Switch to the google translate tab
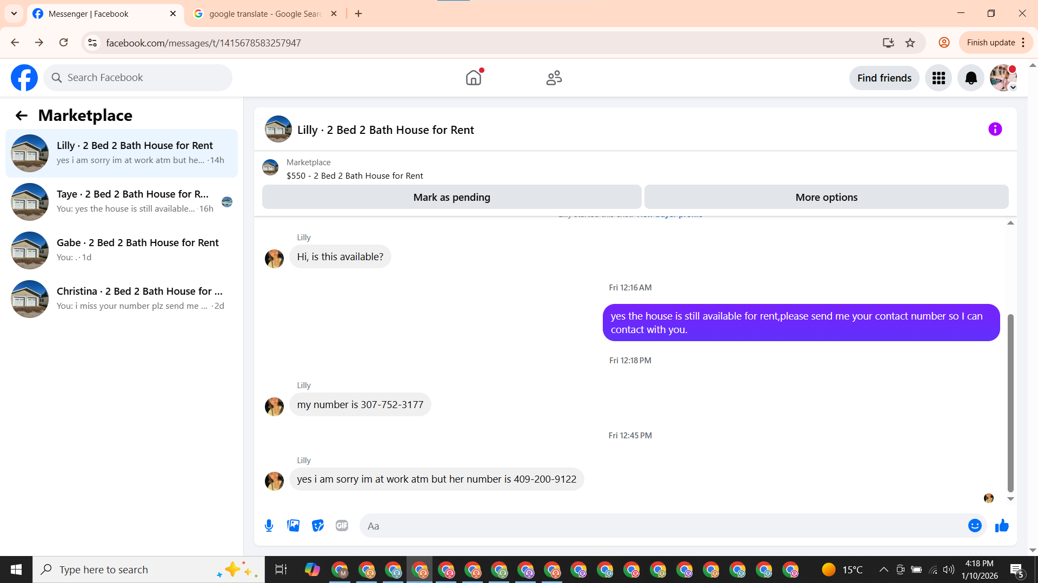Viewport: 1038px width, 583px height. click(265, 13)
